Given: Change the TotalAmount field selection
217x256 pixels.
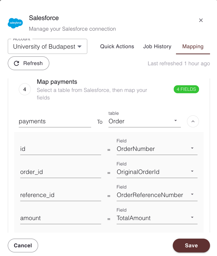Looking at the screenshot, I should tap(157, 218).
